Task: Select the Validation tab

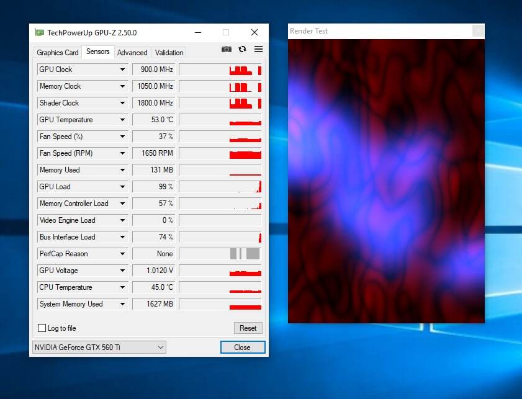Action: 169,53
